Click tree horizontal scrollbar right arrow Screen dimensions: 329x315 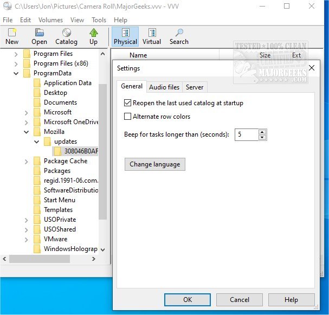point(94,259)
